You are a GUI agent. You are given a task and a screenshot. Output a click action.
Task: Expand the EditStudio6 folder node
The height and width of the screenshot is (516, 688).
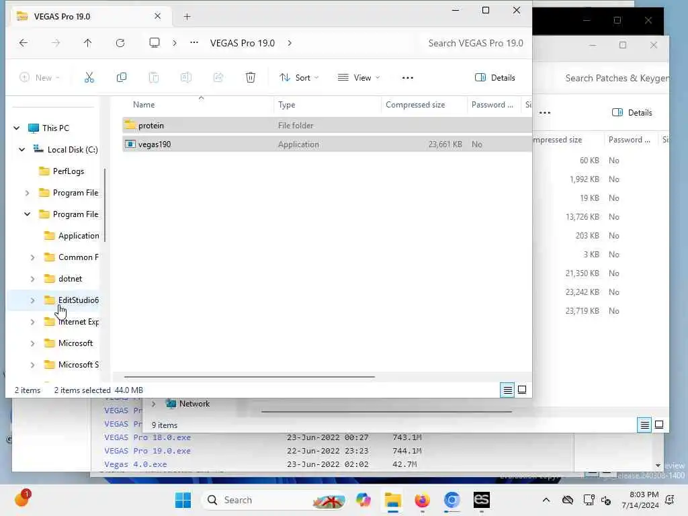(32, 300)
